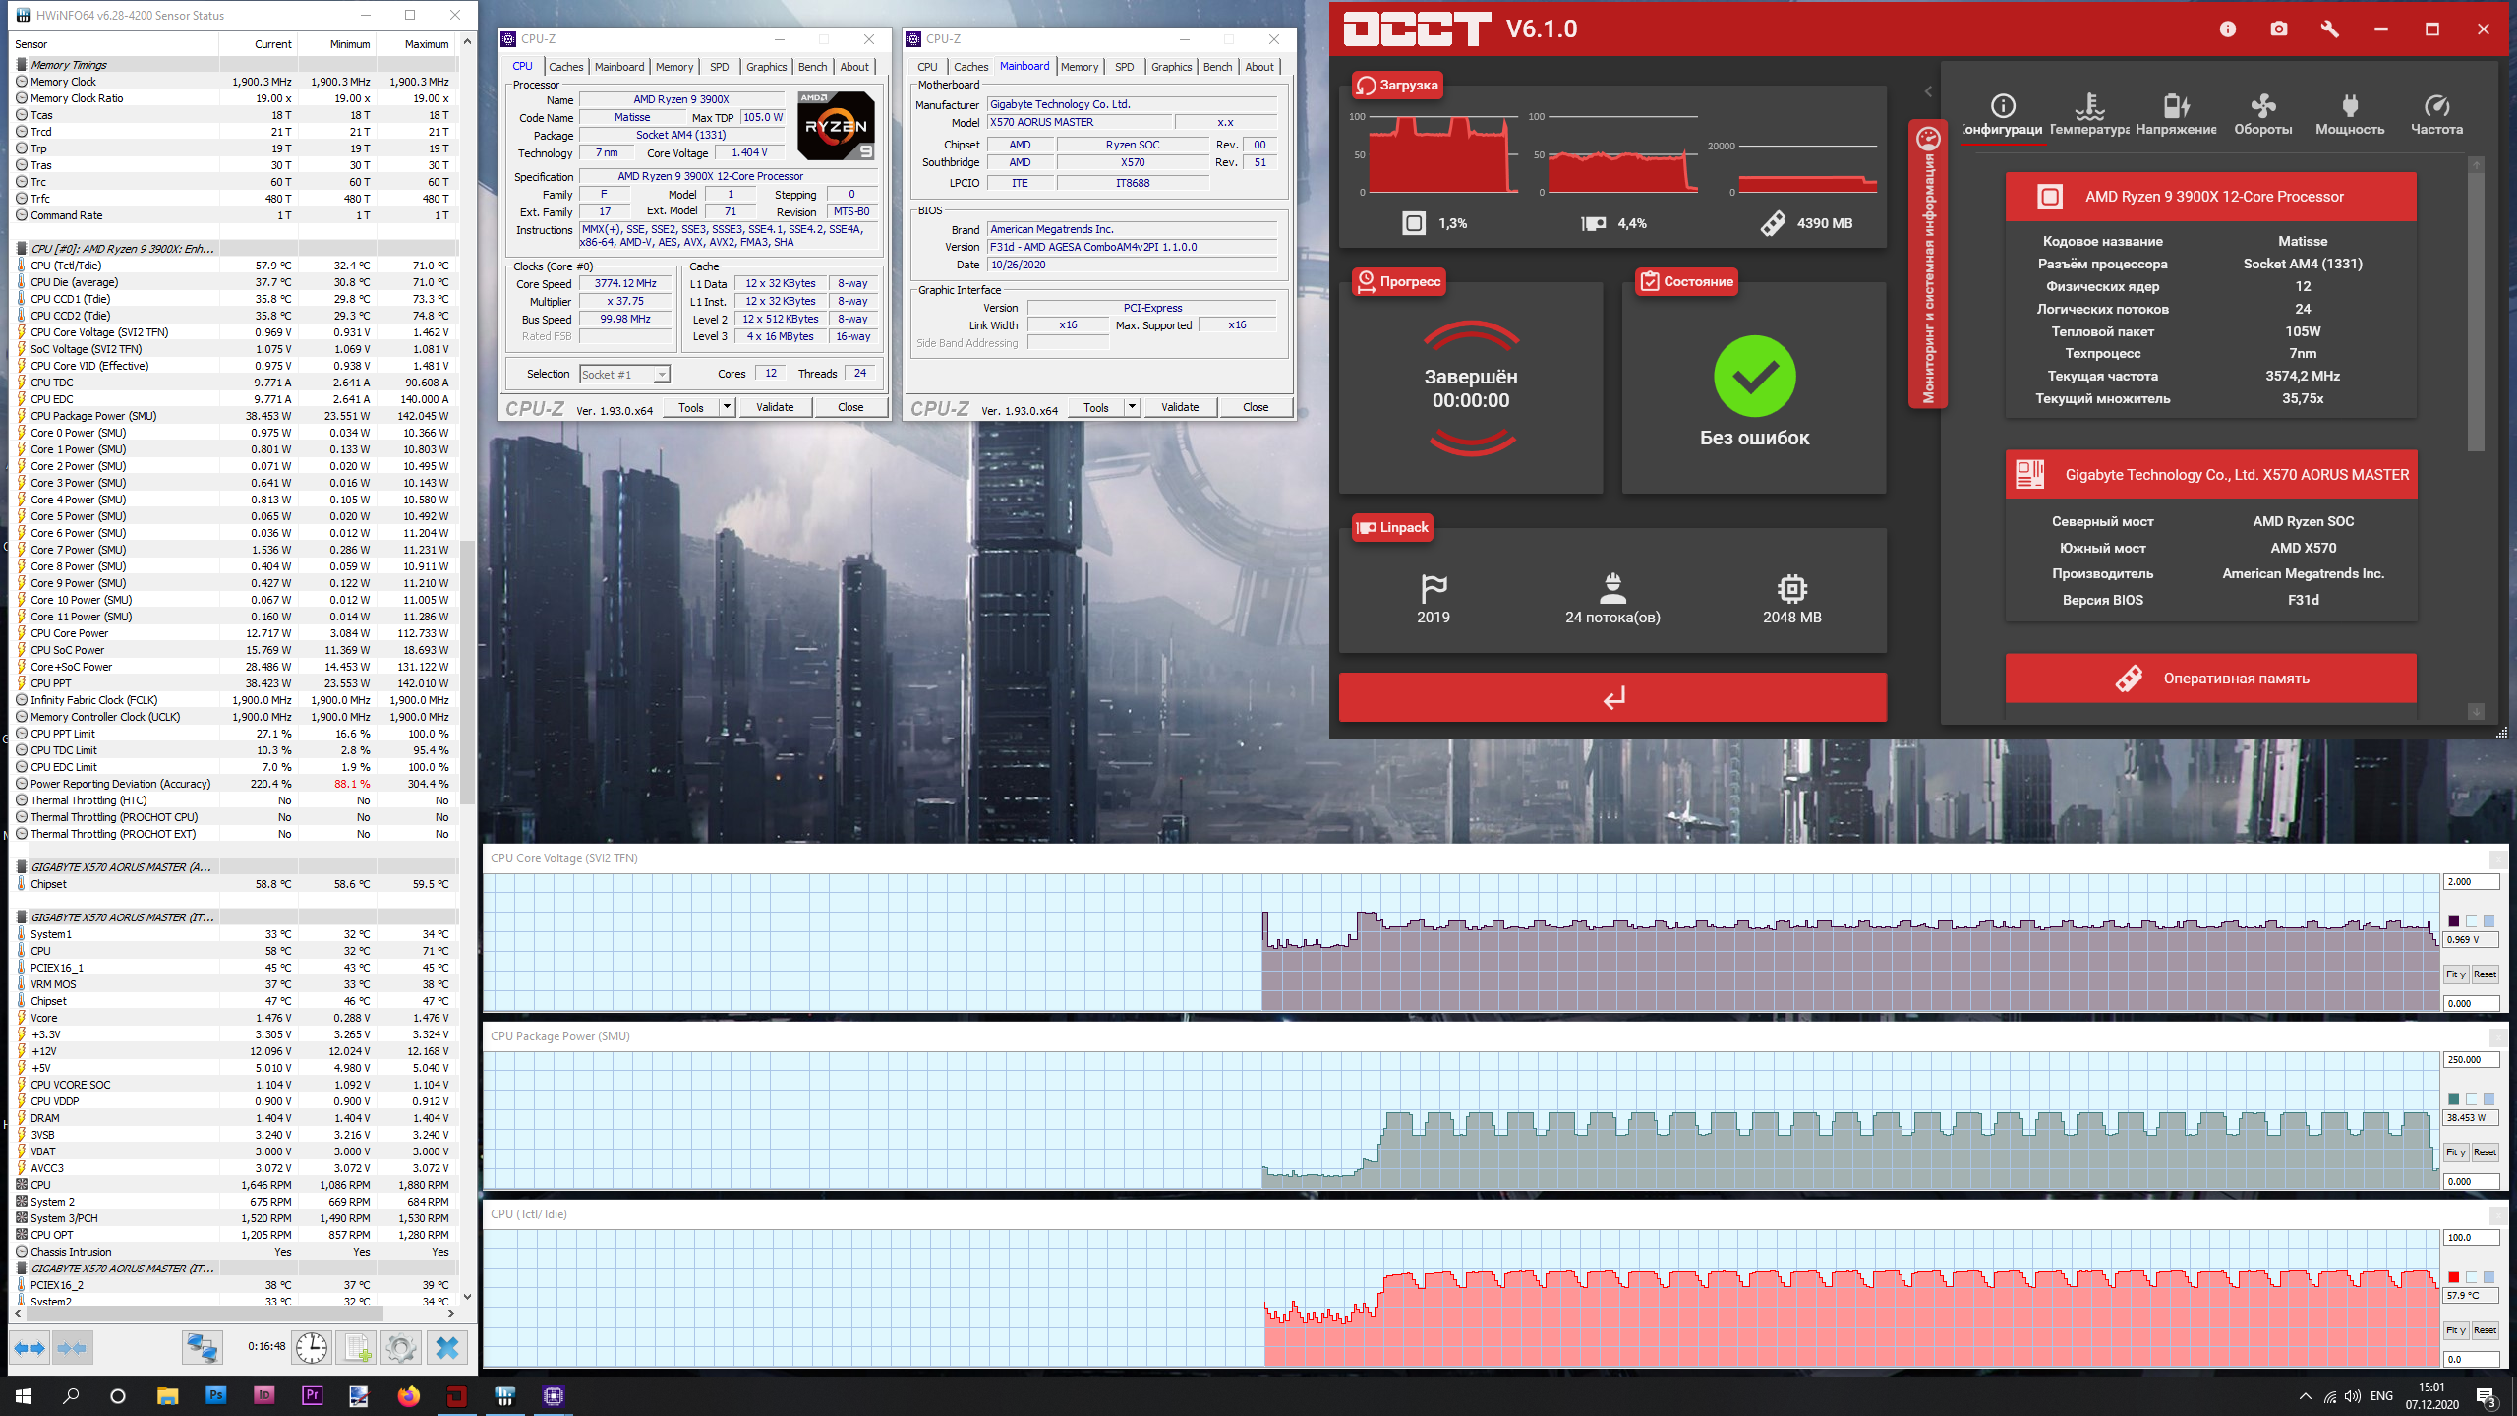The height and width of the screenshot is (1416, 2517).
Task: Switch to Memory tab in left CPU-Z
Action: [674, 66]
